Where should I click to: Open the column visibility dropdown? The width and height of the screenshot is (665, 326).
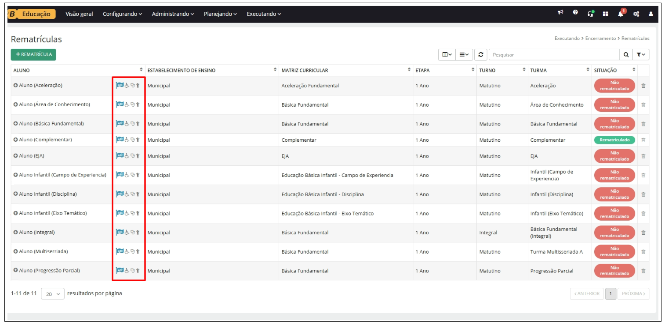coord(447,54)
